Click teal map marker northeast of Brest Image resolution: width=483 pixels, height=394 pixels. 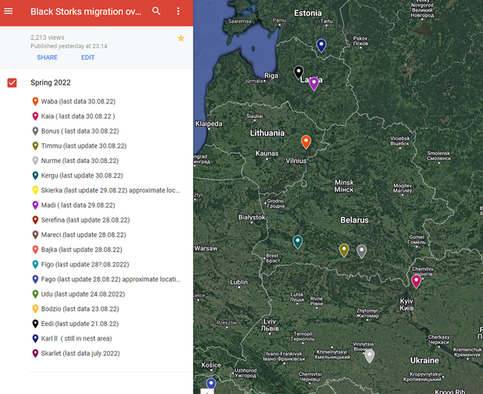point(297,242)
